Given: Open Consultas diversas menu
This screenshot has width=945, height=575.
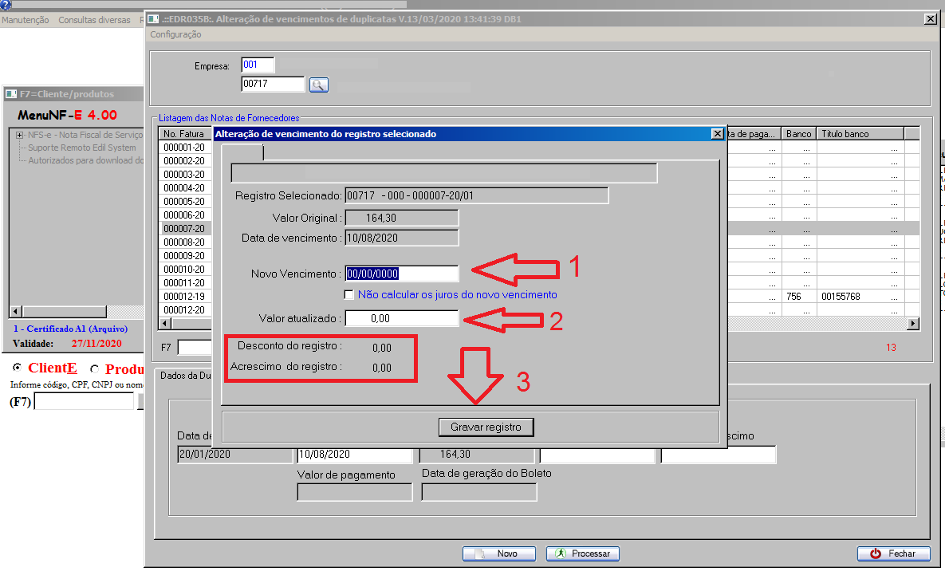Looking at the screenshot, I should click(94, 20).
